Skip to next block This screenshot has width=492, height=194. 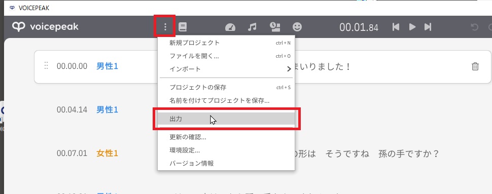click(428, 27)
